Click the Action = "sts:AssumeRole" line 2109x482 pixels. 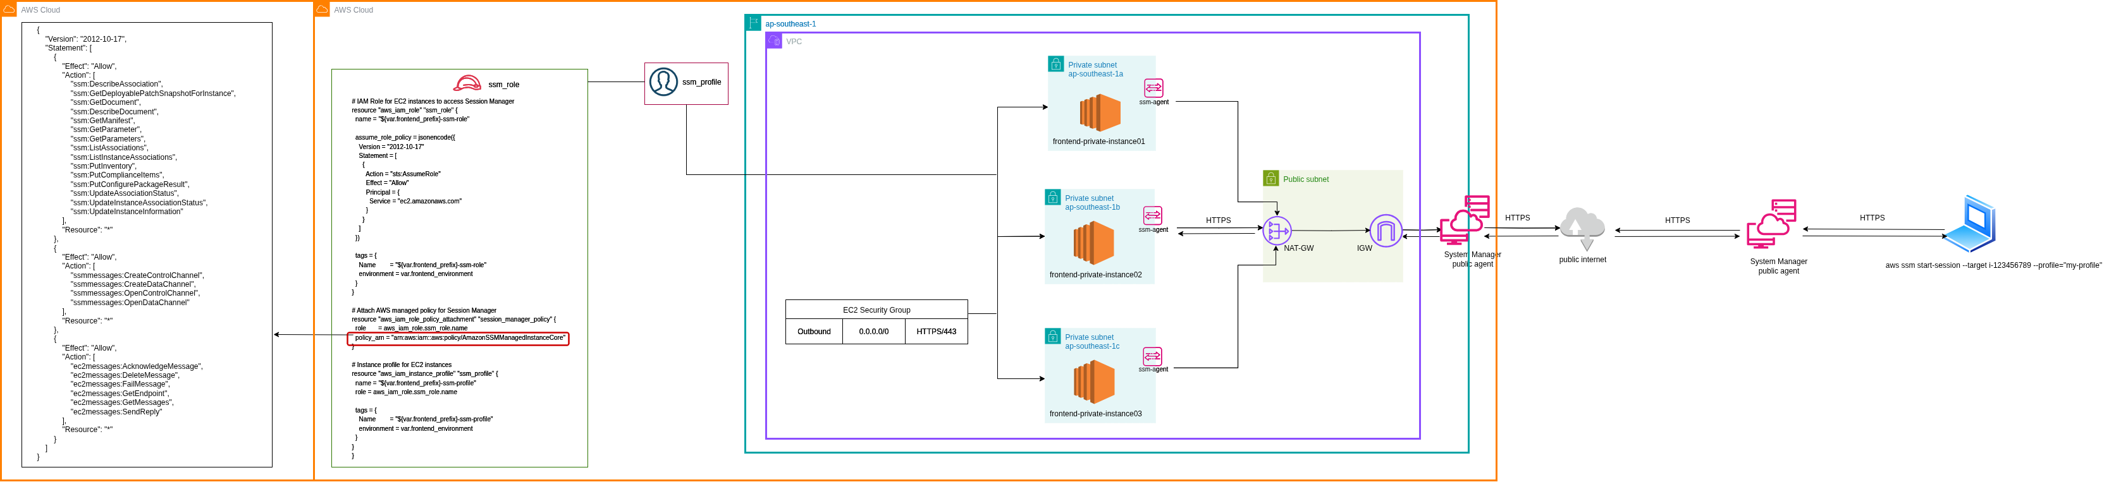click(x=403, y=174)
